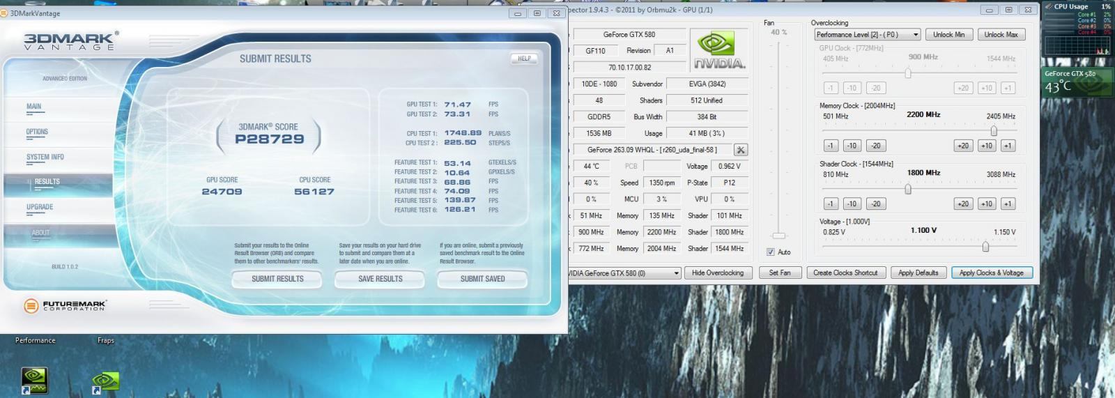Click the Futuremark Corporation logo
The height and width of the screenshot is (398, 1115).
[x=65, y=305]
